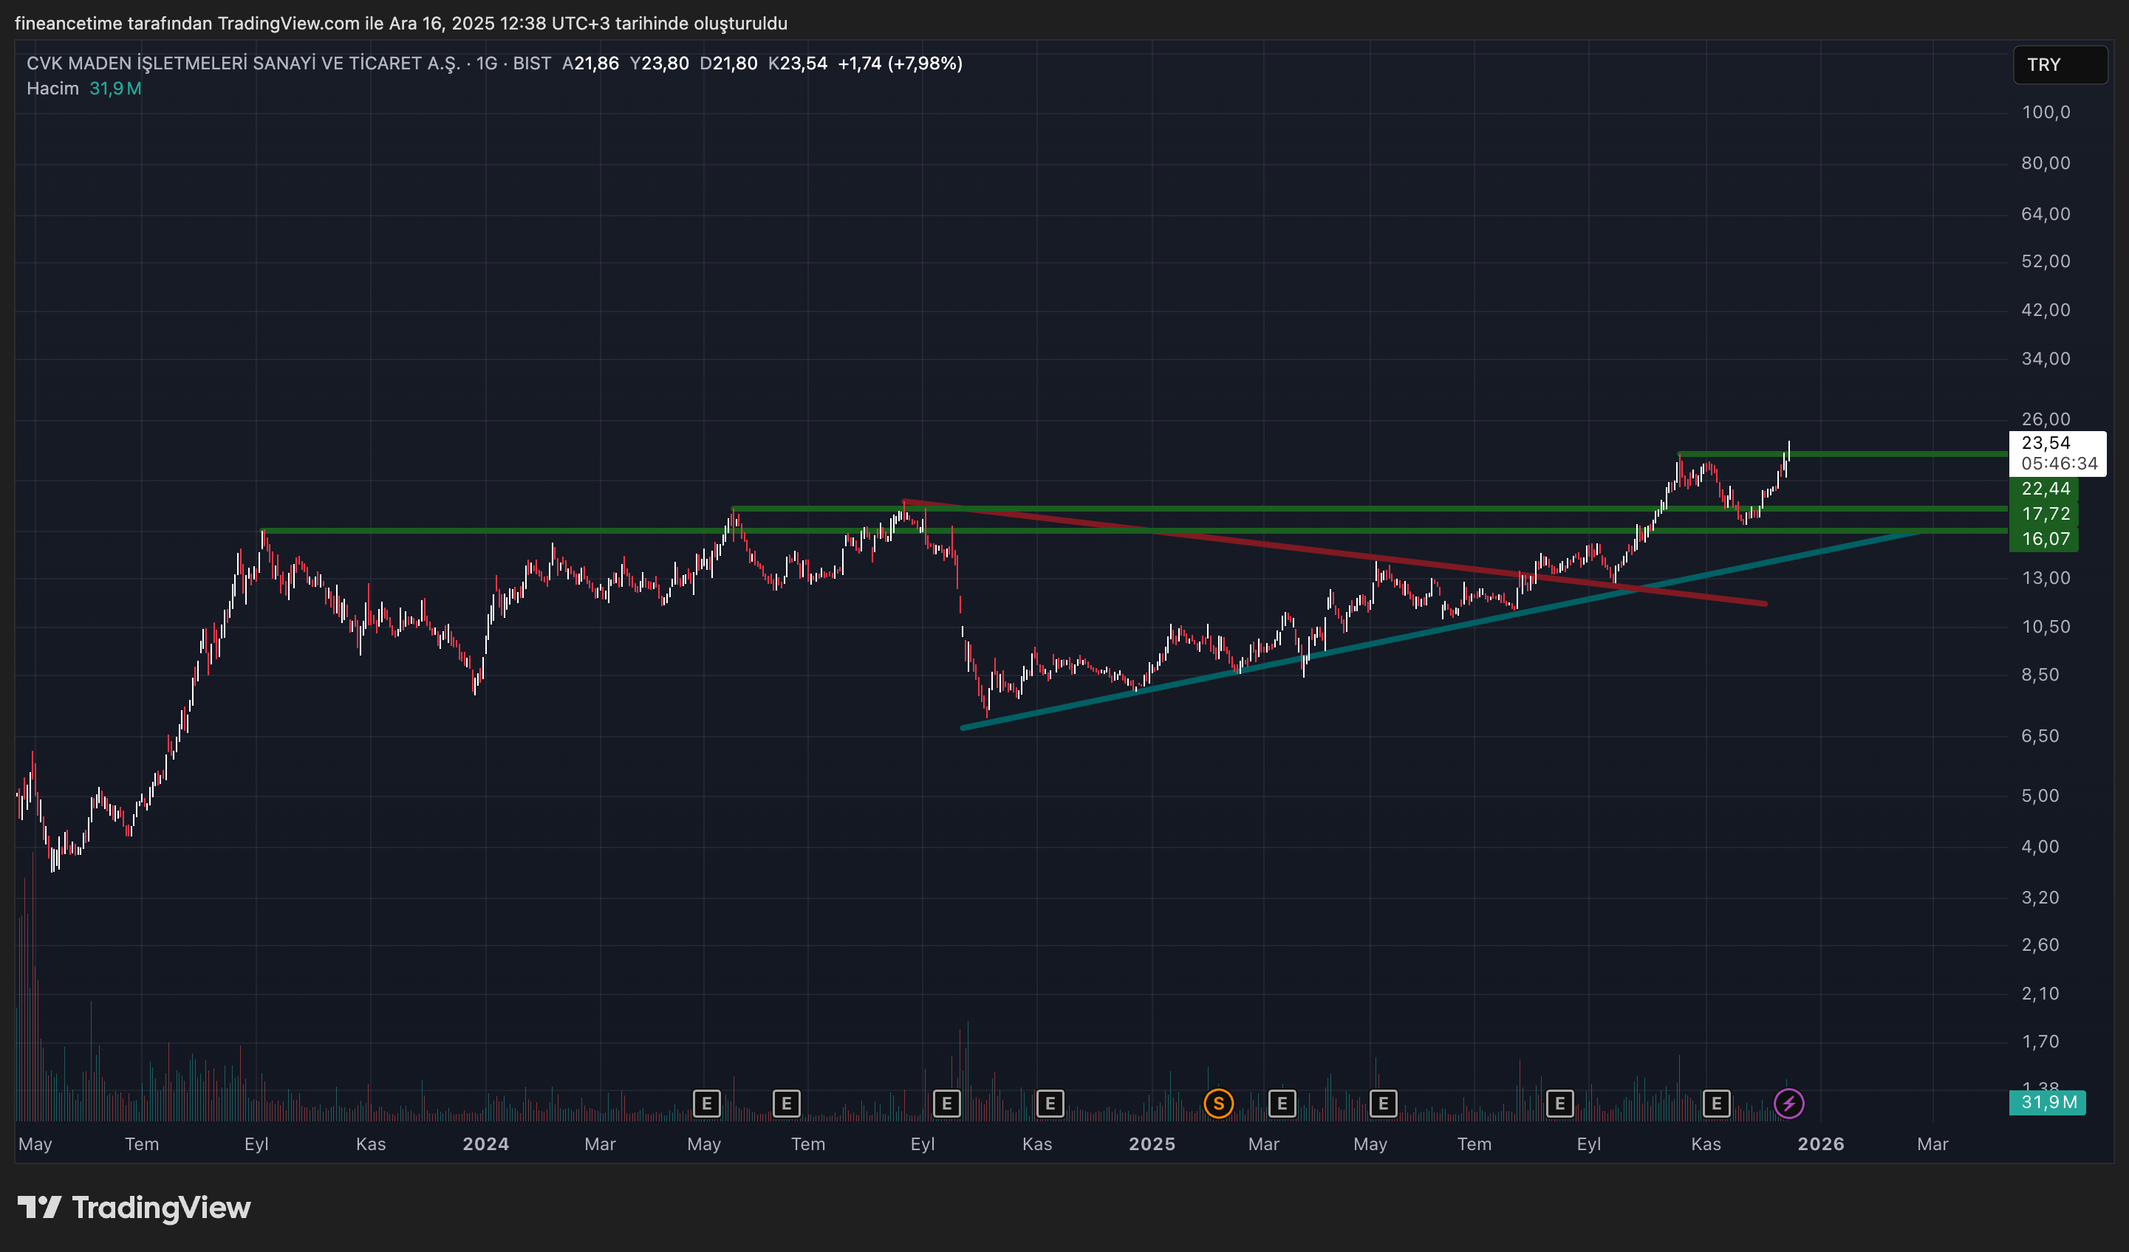Click the earnings marker at Mar 2025

click(1282, 1103)
